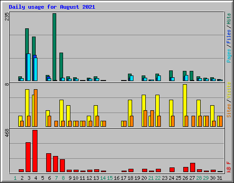Click the red KB bar for day 27
Image resolution: width=234 pixels, height=183 pixels.
(x=192, y=167)
